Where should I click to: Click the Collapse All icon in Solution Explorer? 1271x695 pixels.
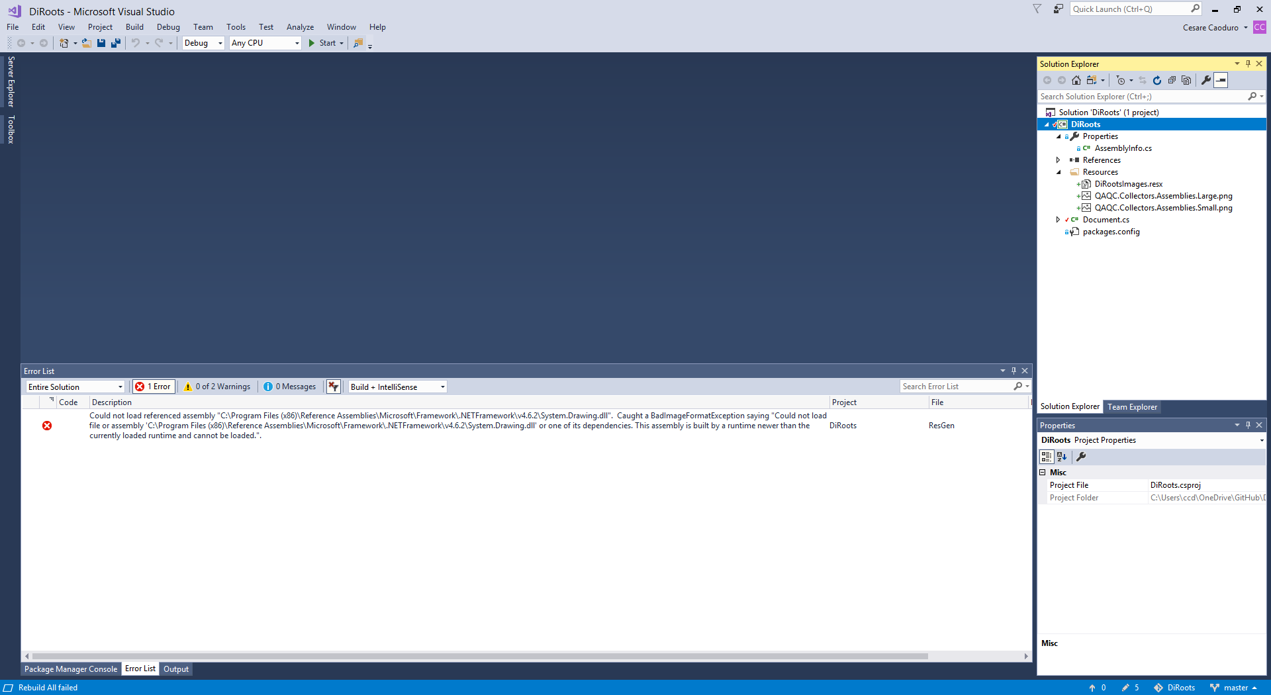(1172, 80)
